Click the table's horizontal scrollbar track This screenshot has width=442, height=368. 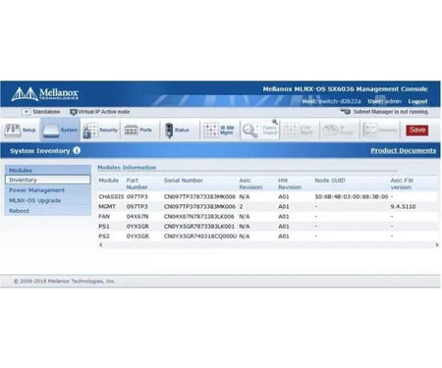coord(268,244)
